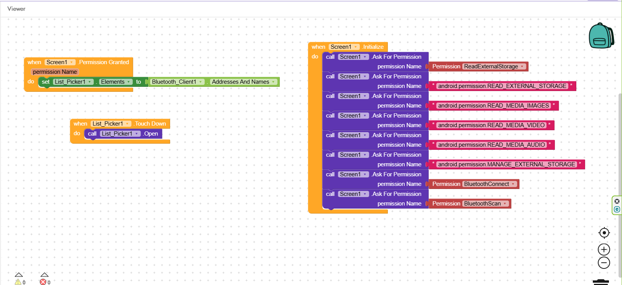The width and height of the screenshot is (622, 285).
Task: Click the yellow warning triangle icon
Action: click(18, 282)
